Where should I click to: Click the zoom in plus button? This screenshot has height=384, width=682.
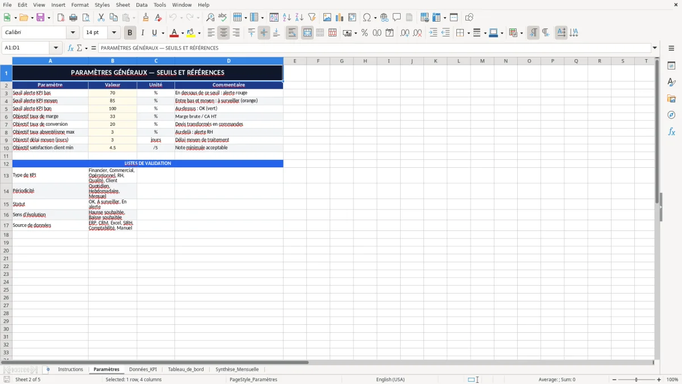(659, 379)
